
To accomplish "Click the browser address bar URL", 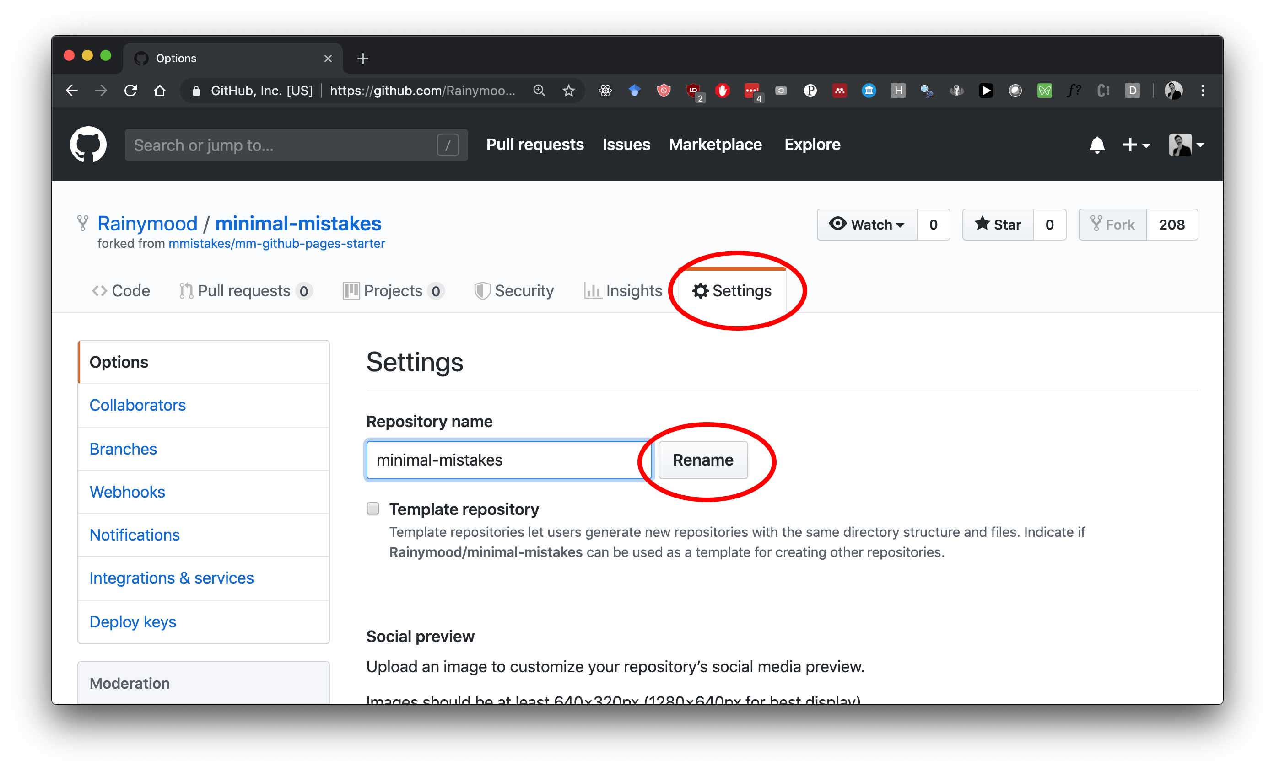I will point(422,91).
